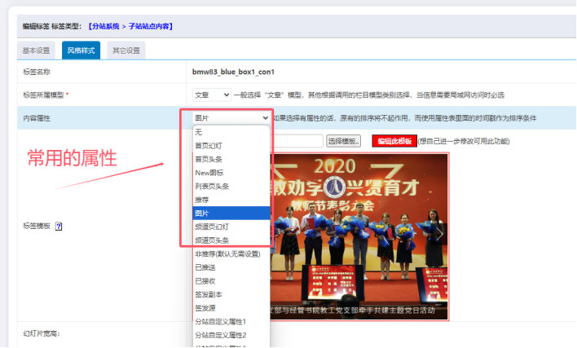Click the slideshow next arrow on preview image
The height and width of the screenshot is (348, 577).
pyautogui.click(x=439, y=234)
